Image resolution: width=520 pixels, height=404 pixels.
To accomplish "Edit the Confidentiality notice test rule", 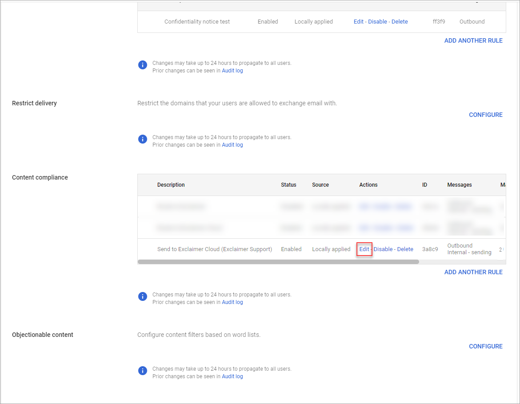I will pos(358,21).
